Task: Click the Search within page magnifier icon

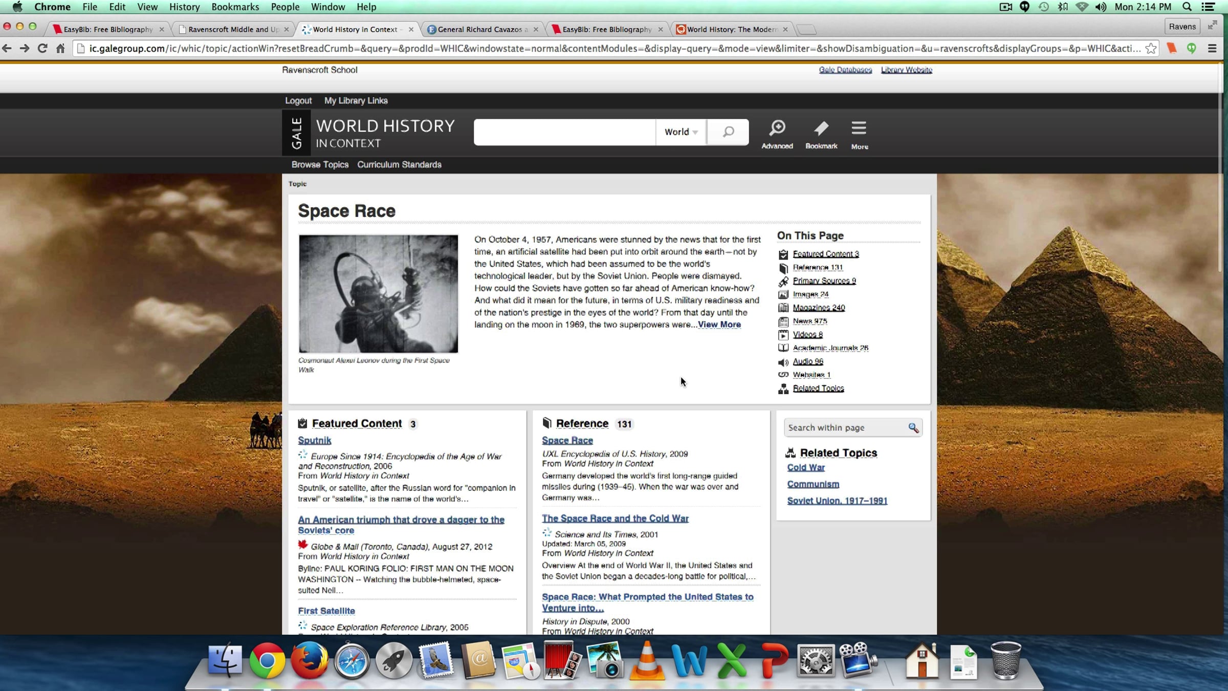Action: tap(913, 428)
